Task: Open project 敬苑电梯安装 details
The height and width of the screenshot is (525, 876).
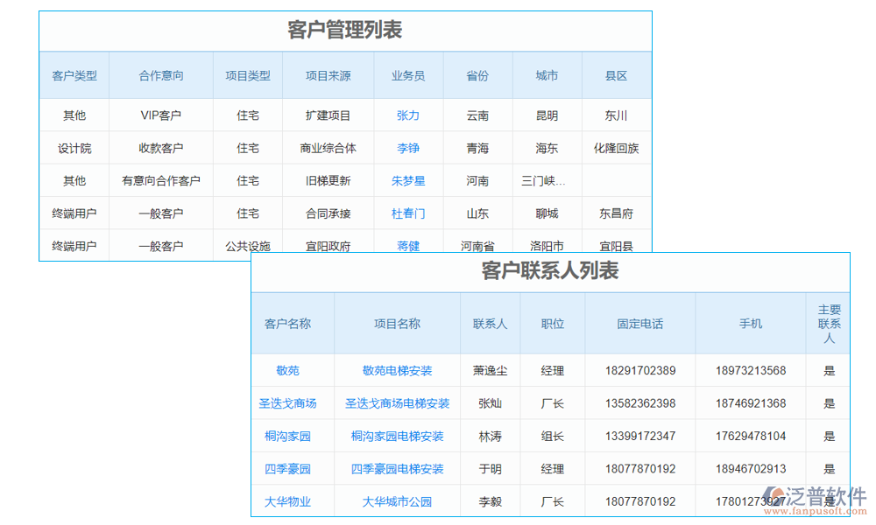Action: (x=397, y=370)
